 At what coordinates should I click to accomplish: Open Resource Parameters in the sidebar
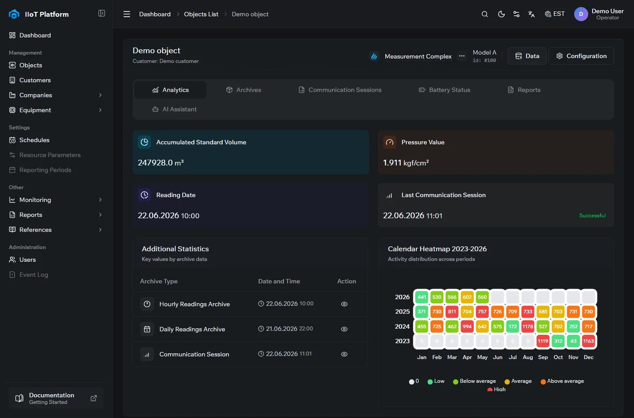tap(56, 155)
